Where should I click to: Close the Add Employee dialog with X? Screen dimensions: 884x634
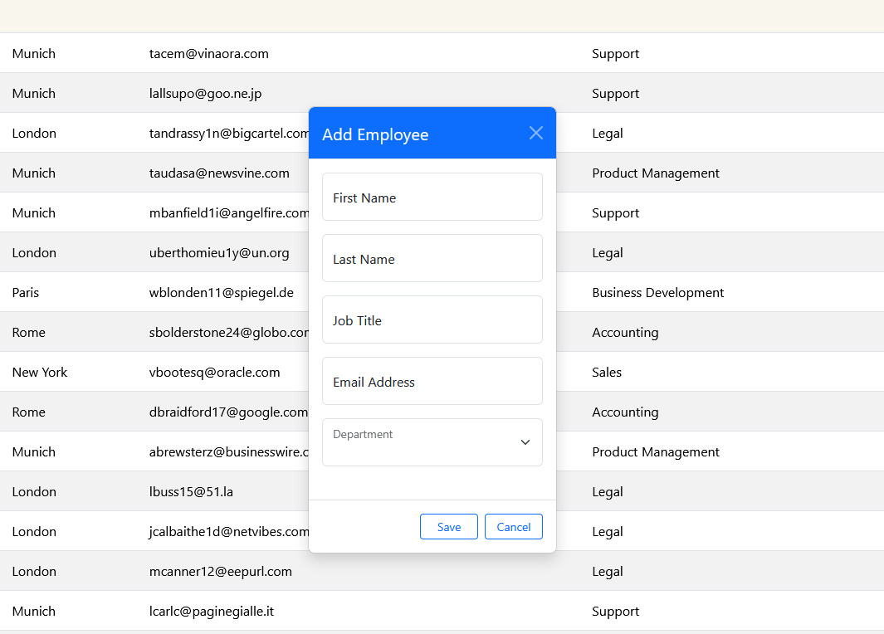[x=536, y=133]
